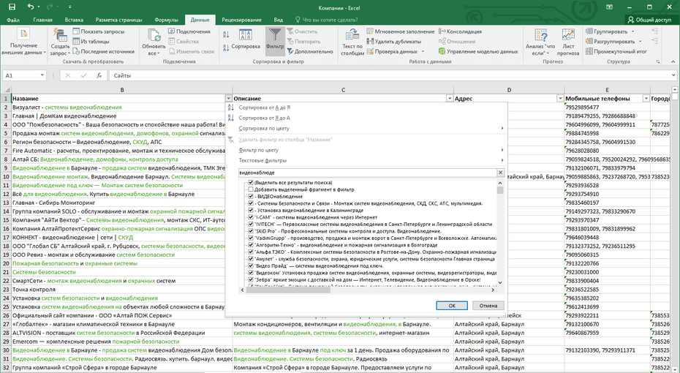The image size is (680, 373).
Task: Click Лист прогноза
Action: 568,42
